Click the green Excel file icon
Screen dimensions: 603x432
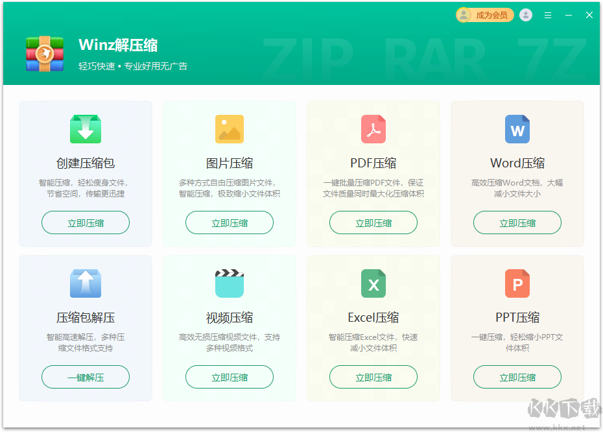(x=373, y=283)
